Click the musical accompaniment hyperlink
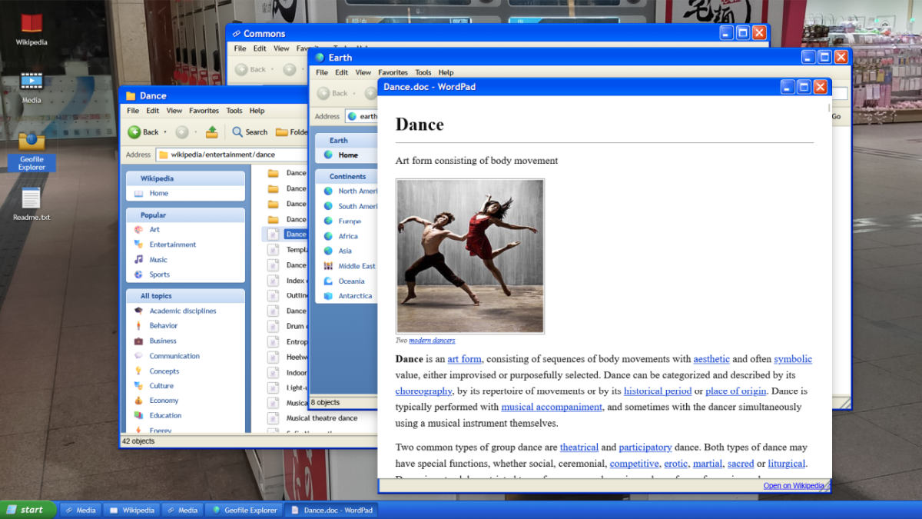This screenshot has height=519, width=922. click(x=552, y=407)
